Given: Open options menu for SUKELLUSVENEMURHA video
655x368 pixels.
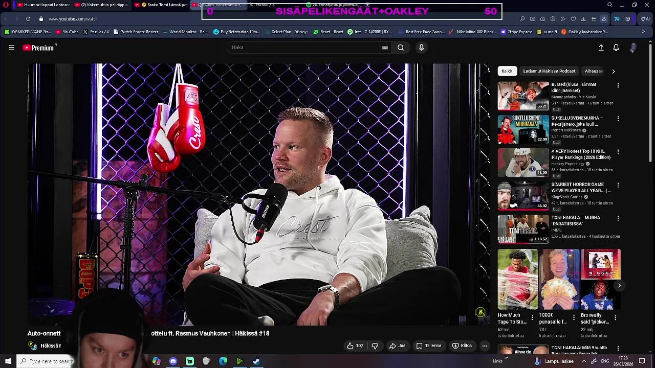Looking at the screenshot, I should pyautogui.click(x=618, y=119).
